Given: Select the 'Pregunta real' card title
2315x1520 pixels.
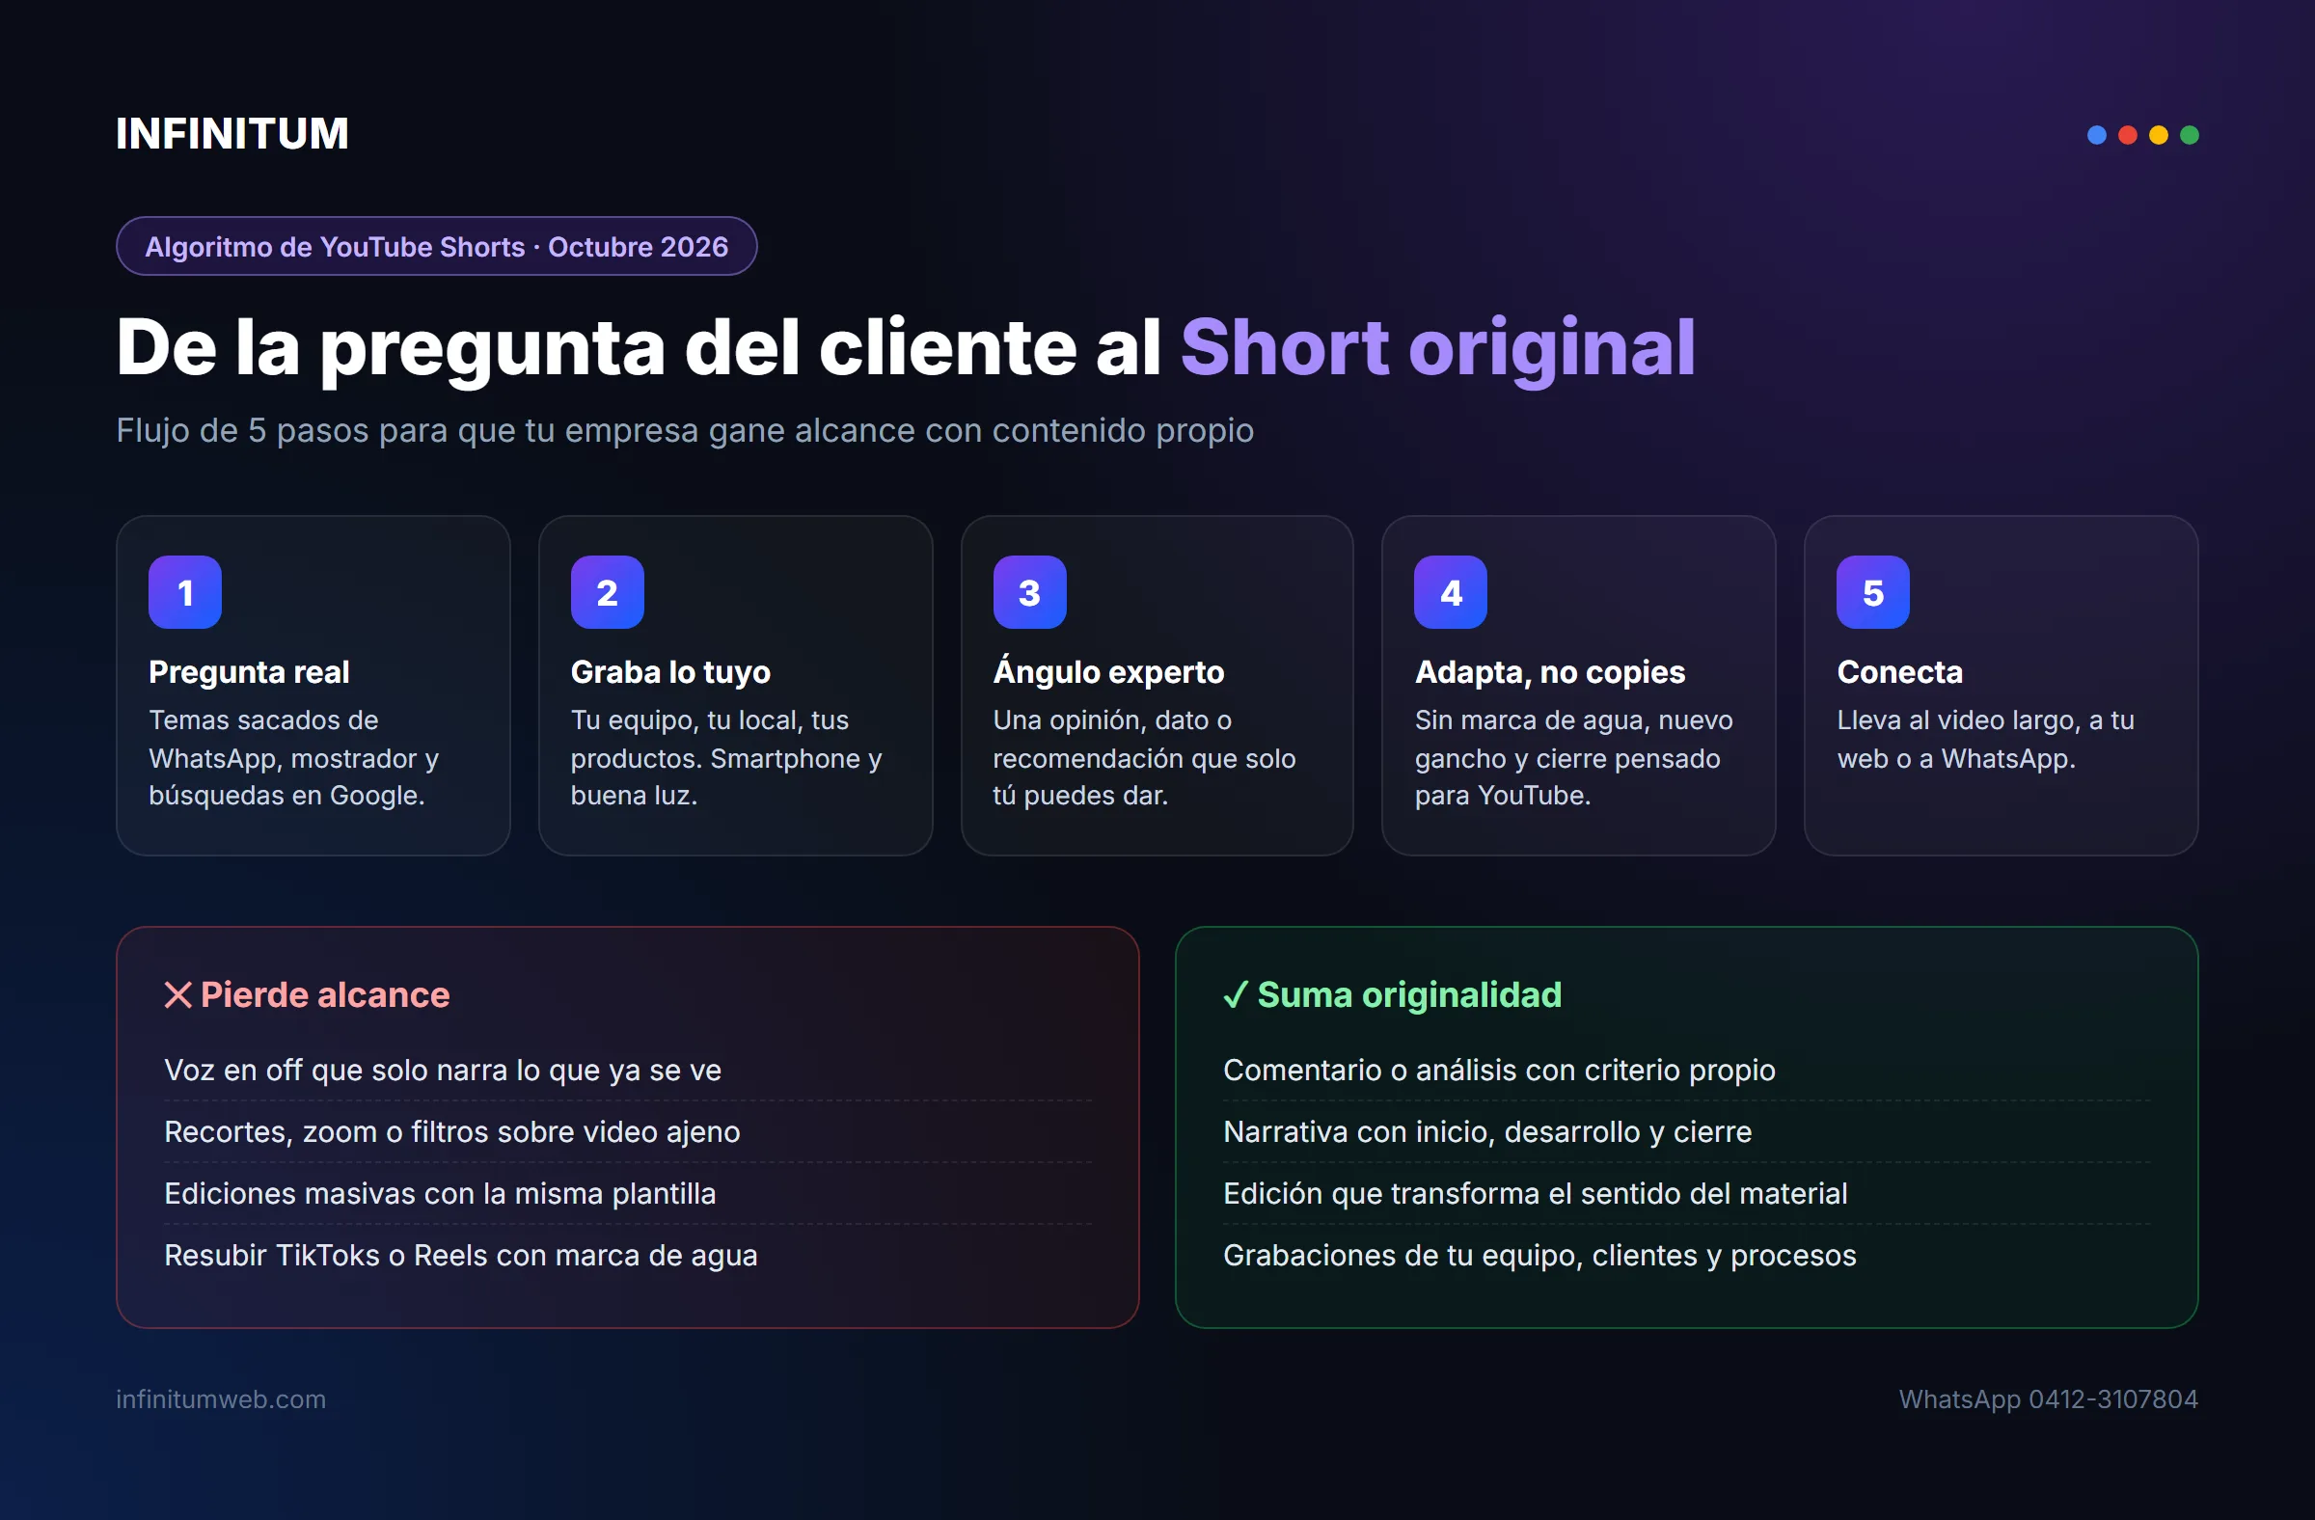Looking at the screenshot, I should point(249,672).
